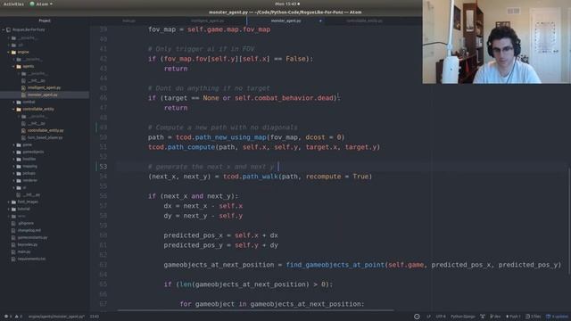Expand the pickups folder chevron
The image size is (571, 321).
[x=14, y=173]
